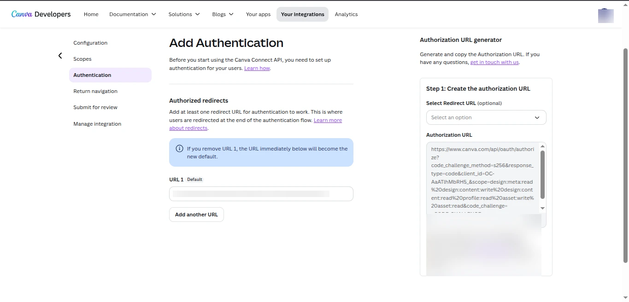The height and width of the screenshot is (302, 629).
Task: Click the Authorization URL label above the text box
Action: coord(449,135)
